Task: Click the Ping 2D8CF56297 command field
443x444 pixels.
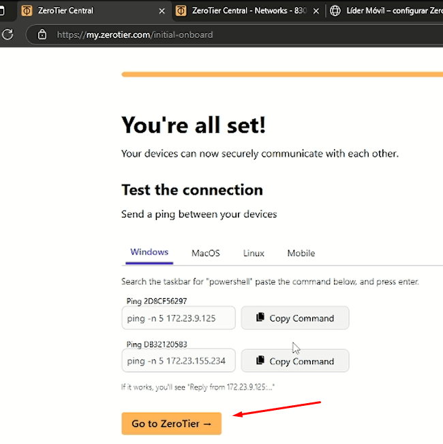Action: click(x=179, y=318)
